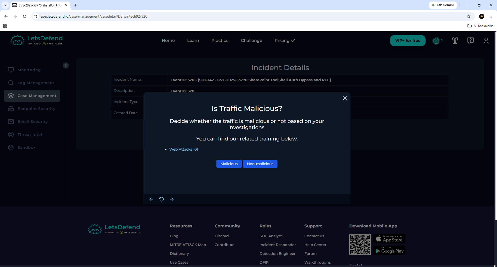The width and height of the screenshot is (497, 267).
Task: Open the Monitoring sidebar icon
Action: coord(11,70)
